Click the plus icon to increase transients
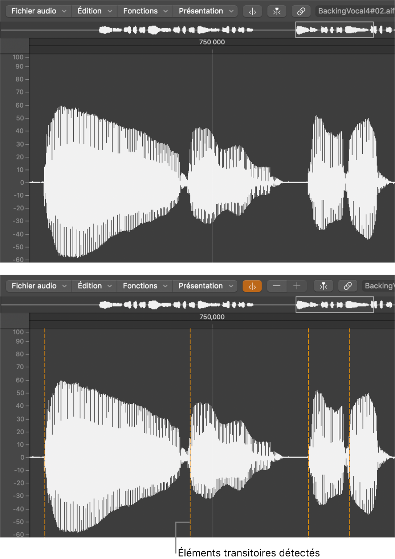The width and height of the screenshot is (395, 559). click(x=297, y=286)
